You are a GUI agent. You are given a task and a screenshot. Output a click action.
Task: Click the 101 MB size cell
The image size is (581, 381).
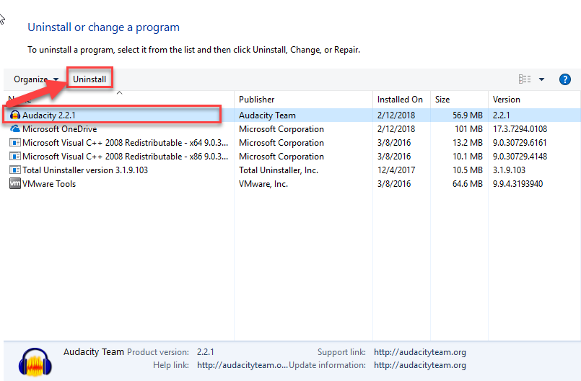468,129
